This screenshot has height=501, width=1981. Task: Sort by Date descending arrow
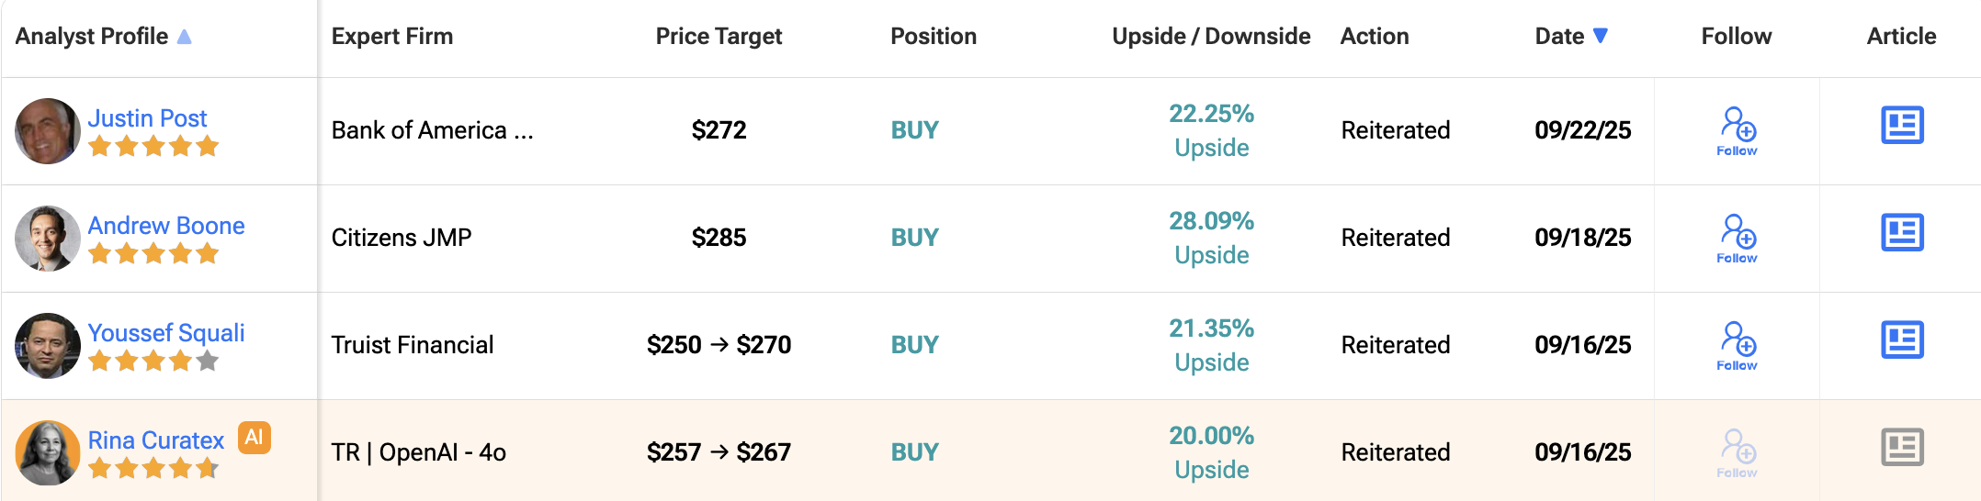pyautogui.click(x=1601, y=36)
